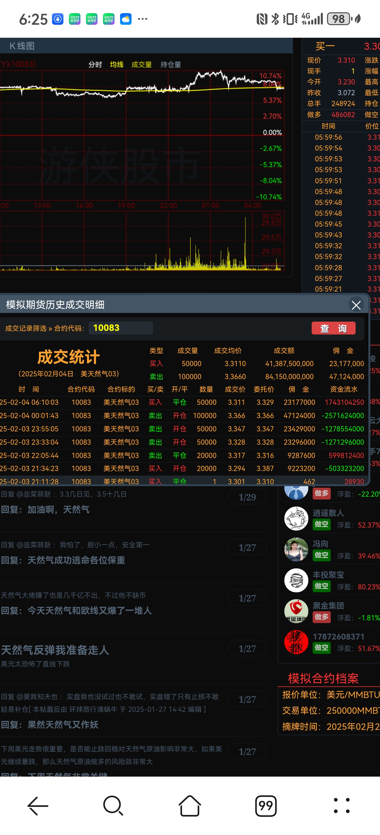
Task: Switch to the 分时 chart tab
Action: pos(95,65)
